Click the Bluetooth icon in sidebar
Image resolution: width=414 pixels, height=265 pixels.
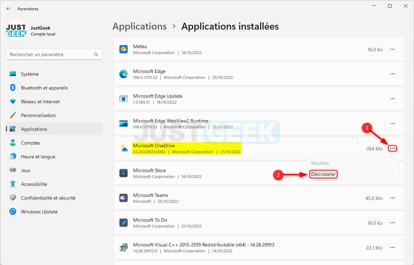click(x=13, y=88)
